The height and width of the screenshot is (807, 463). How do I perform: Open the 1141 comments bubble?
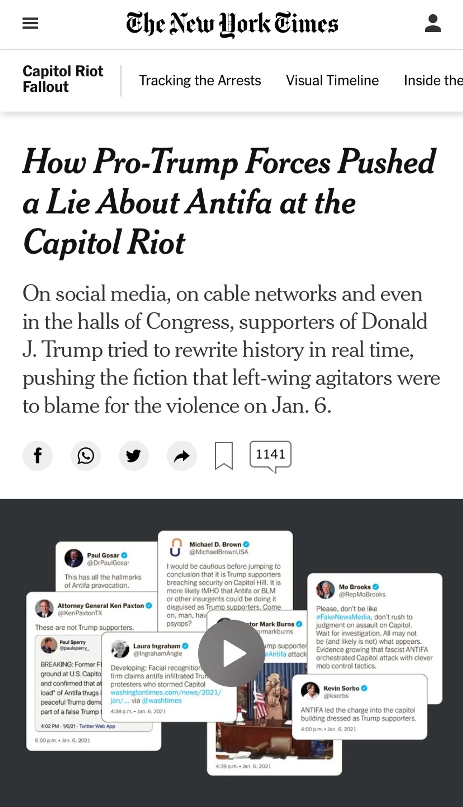tap(270, 455)
